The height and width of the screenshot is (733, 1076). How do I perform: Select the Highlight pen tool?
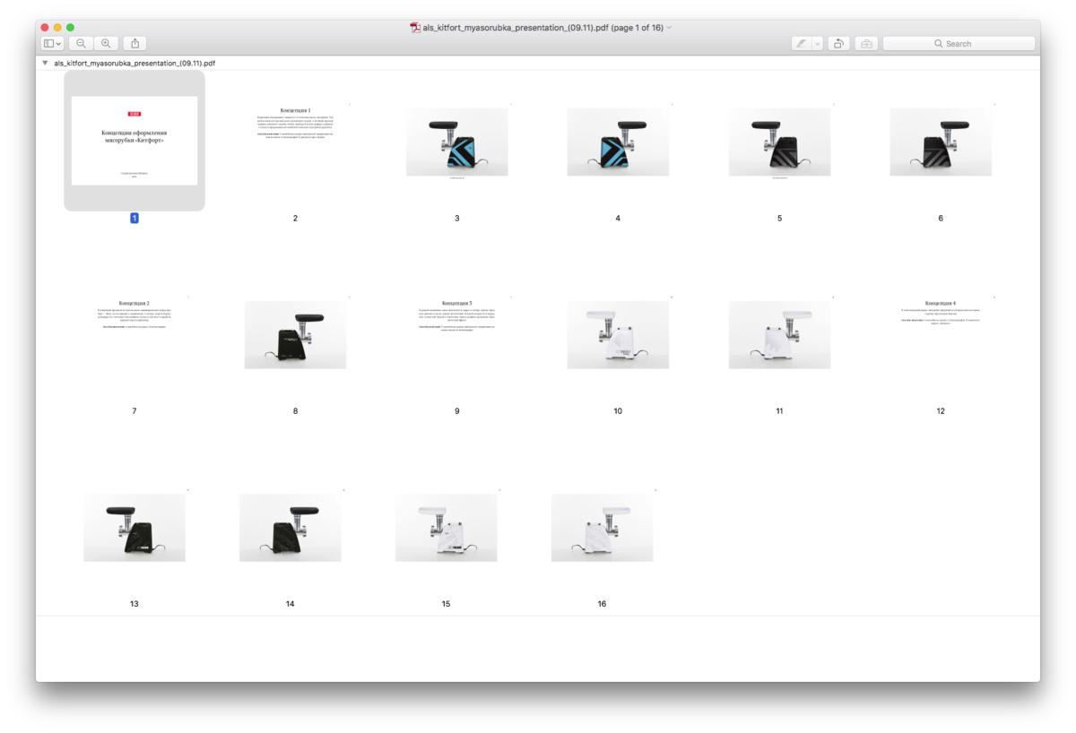[x=801, y=43]
